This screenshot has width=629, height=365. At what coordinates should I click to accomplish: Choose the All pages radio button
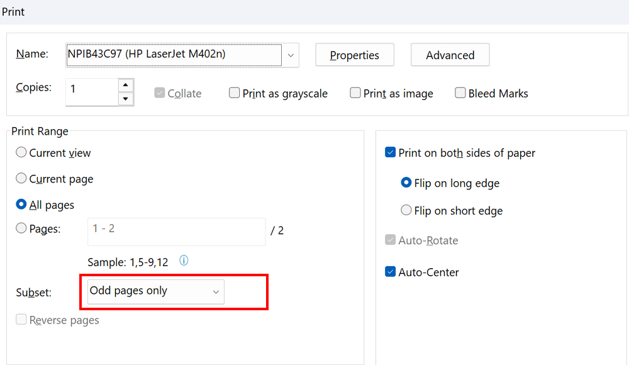(21, 205)
